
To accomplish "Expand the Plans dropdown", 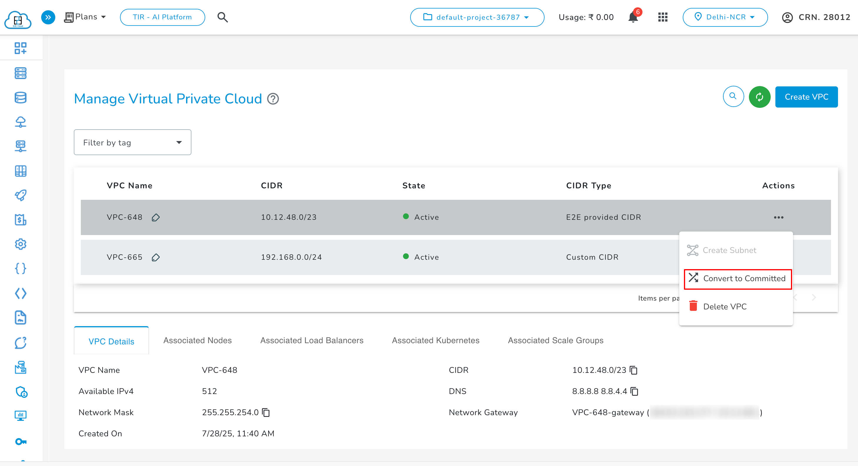I will coord(85,17).
